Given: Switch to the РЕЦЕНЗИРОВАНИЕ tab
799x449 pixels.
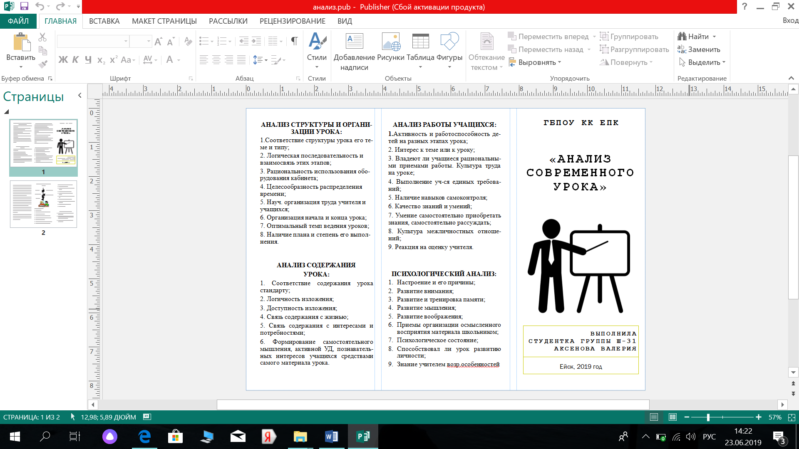Looking at the screenshot, I should (x=293, y=21).
